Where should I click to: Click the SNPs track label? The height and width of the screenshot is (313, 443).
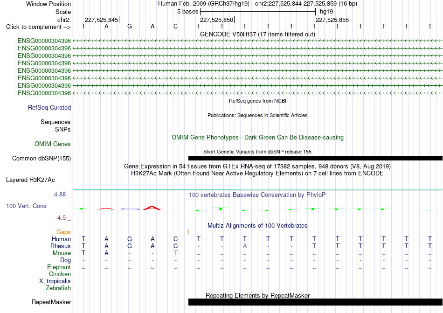(x=63, y=129)
